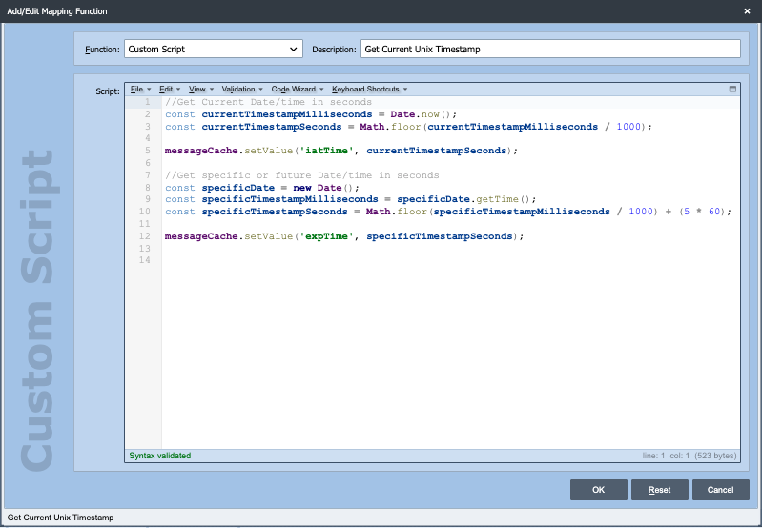Viewport: 762px width, 528px height.
Task: Open the Keyboard Shortcuts menu
Action: tap(369, 89)
